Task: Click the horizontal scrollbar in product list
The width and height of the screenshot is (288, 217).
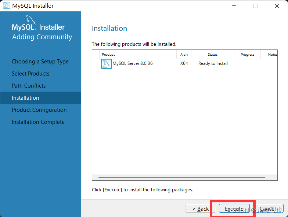Action: click(x=181, y=177)
